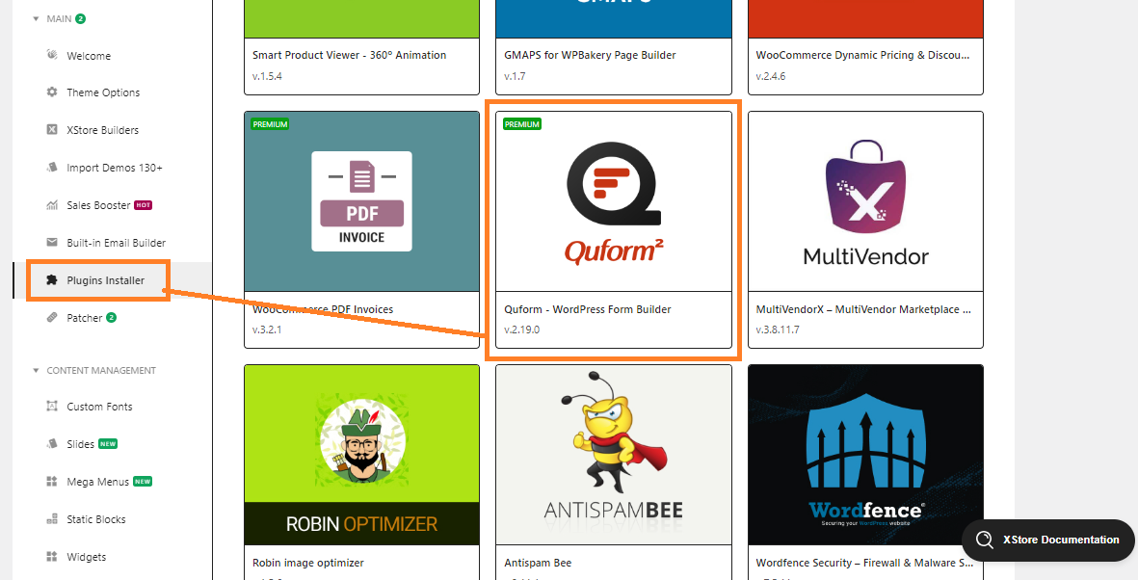Click version v.1.7 under GMAPS

click(515, 76)
